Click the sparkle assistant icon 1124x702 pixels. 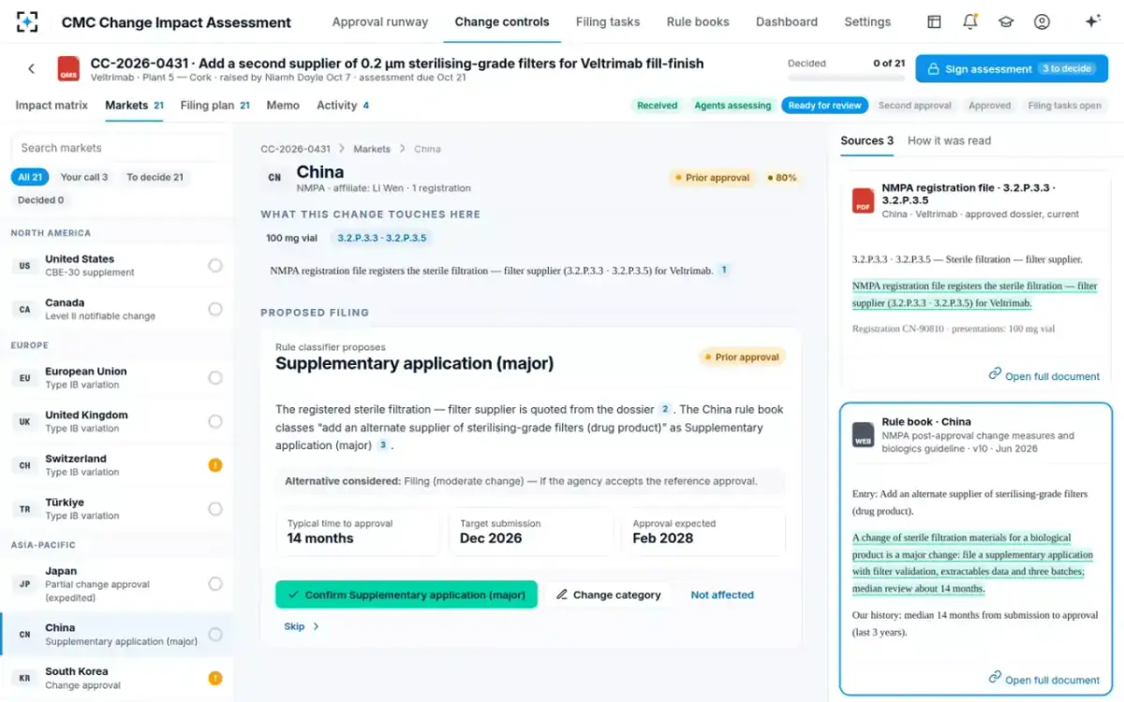(1092, 22)
